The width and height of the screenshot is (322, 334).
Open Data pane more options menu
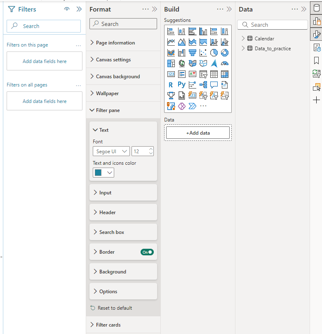[x=295, y=9]
